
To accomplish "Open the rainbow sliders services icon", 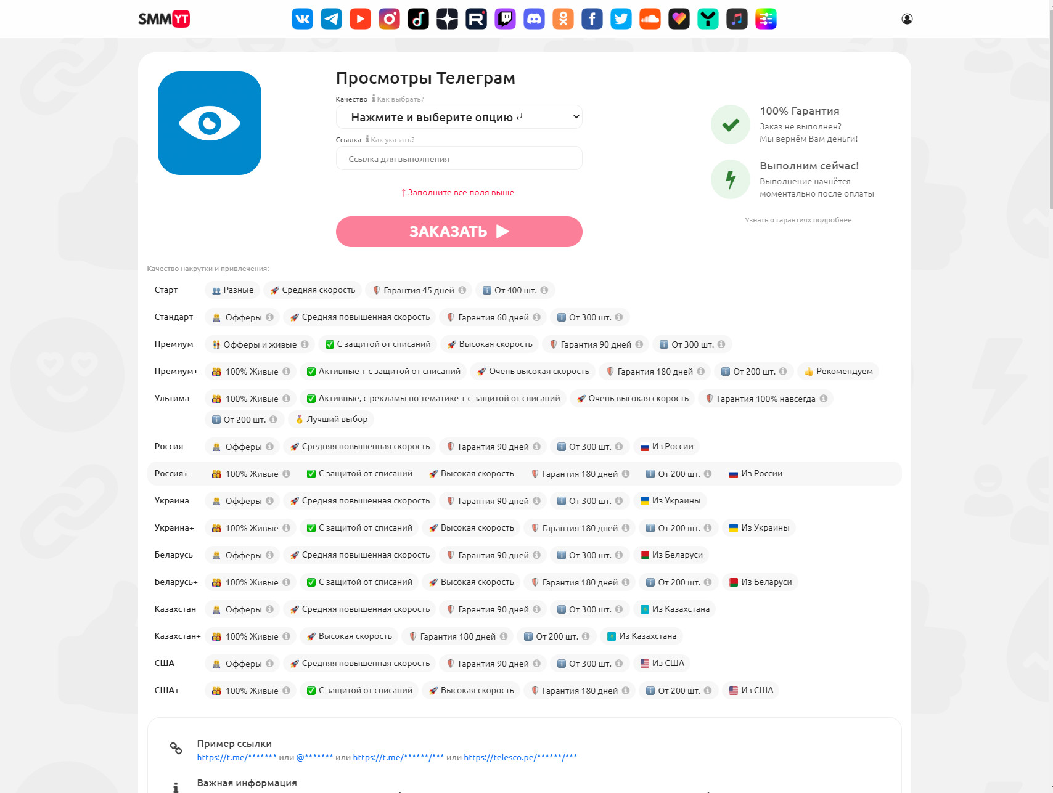I will (x=766, y=19).
